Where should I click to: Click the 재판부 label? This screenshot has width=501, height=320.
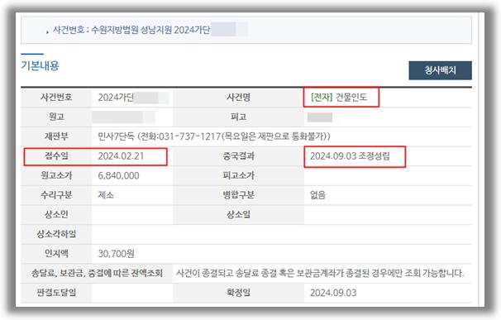56,136
